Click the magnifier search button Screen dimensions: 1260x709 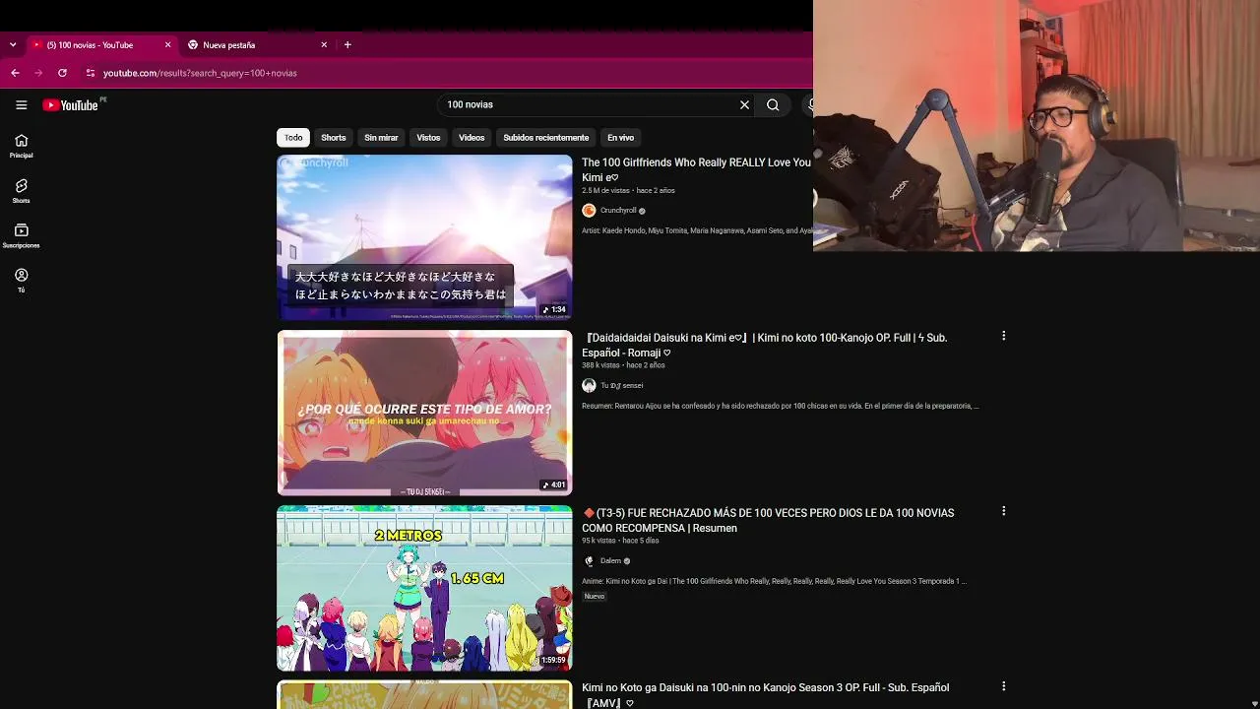[x=773, y=104]
